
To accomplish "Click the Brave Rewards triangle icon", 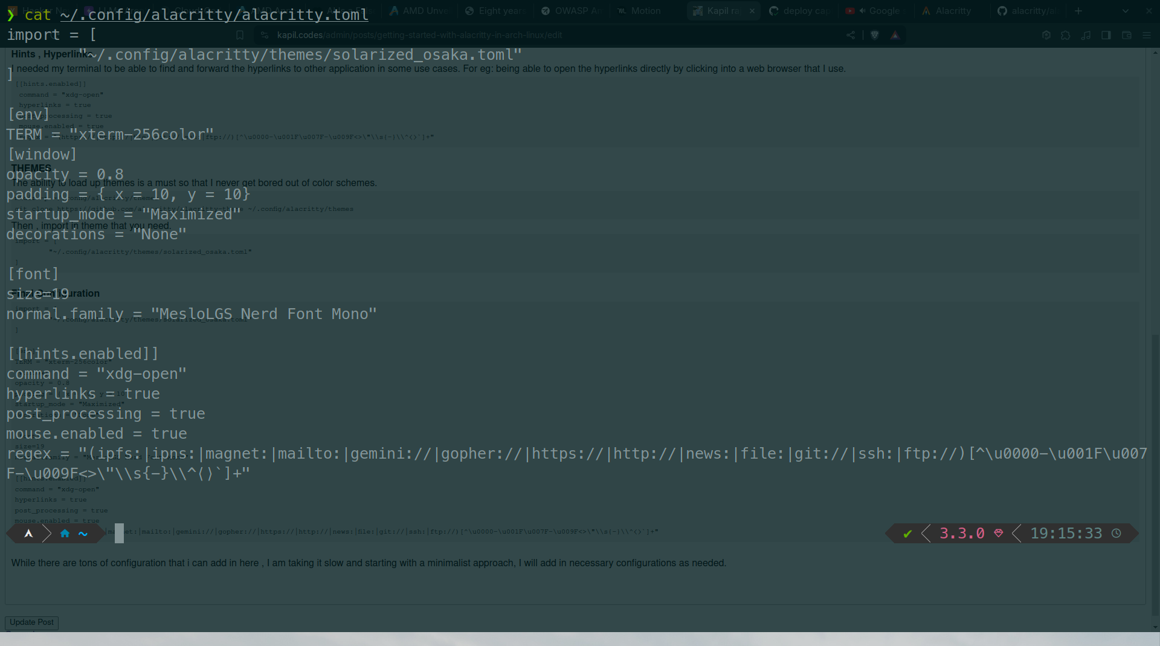I will [x=895, y=35].
